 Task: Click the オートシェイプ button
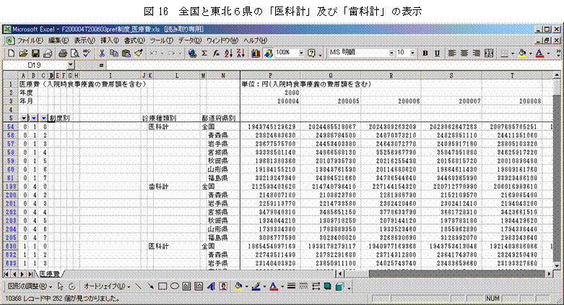pyautogui.click(x=104, y=286)
